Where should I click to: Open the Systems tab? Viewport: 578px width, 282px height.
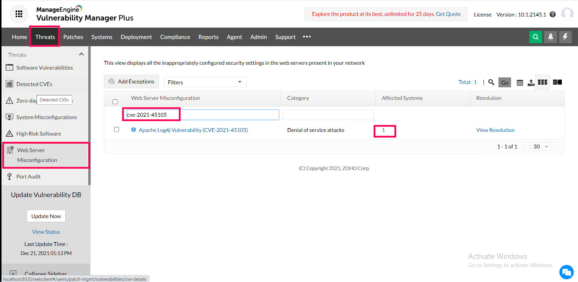tap(102, 37)
